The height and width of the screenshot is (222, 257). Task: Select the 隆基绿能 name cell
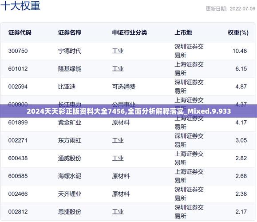pyautogui.click(x=70, y=69)
